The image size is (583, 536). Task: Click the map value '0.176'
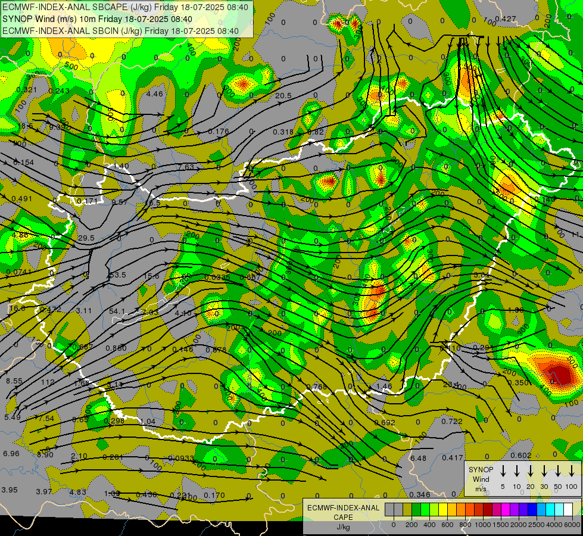click(219, 131)
